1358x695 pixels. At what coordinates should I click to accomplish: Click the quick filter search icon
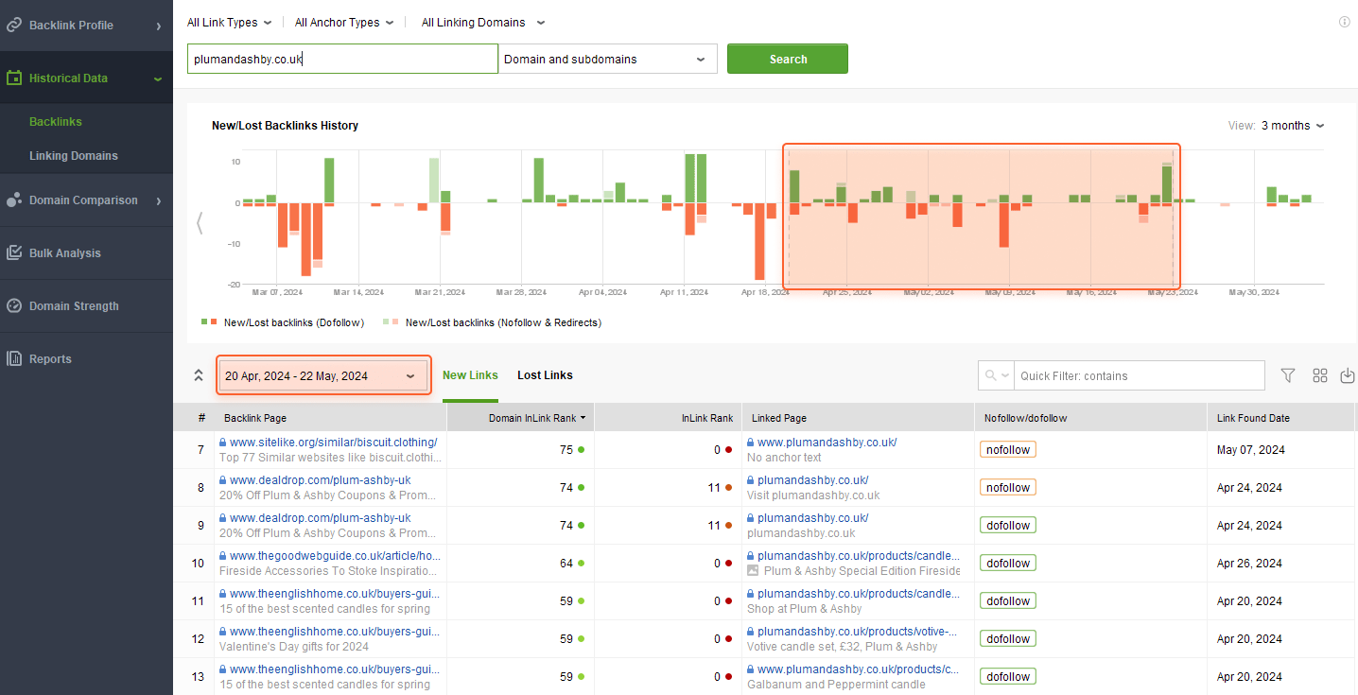991,375
